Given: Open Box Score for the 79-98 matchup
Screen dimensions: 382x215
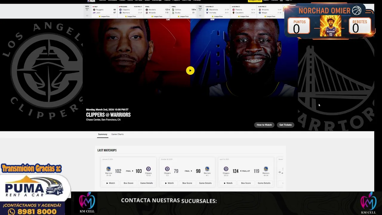Looking at the screenshot, I should click(x=187, y=183).
